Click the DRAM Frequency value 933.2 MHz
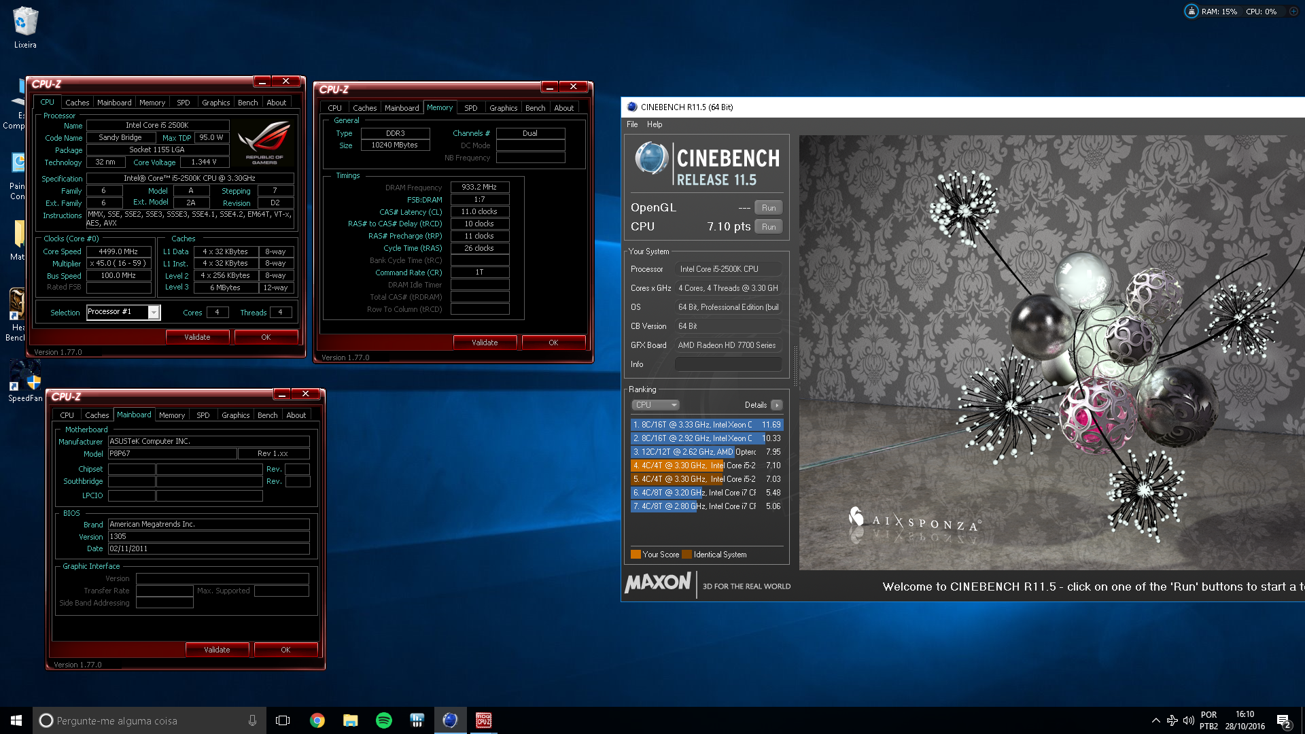The width and height of the screenshot is (1305, 734). pos(479,187)
